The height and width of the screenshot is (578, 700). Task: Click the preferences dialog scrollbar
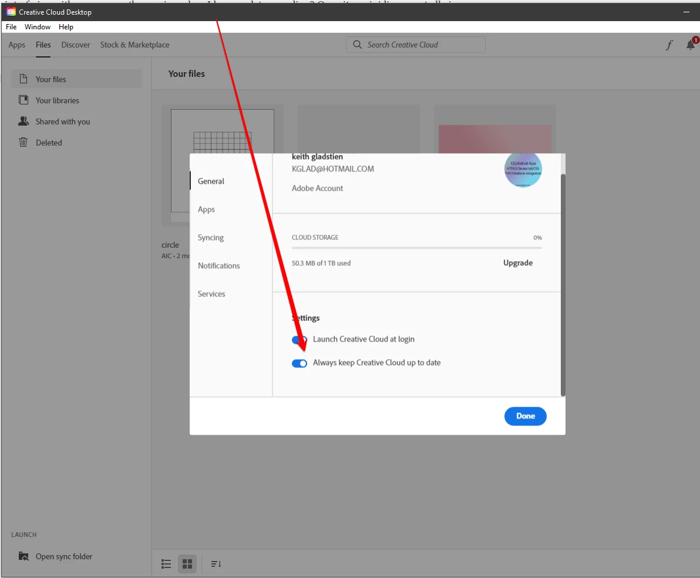(563, 285)
